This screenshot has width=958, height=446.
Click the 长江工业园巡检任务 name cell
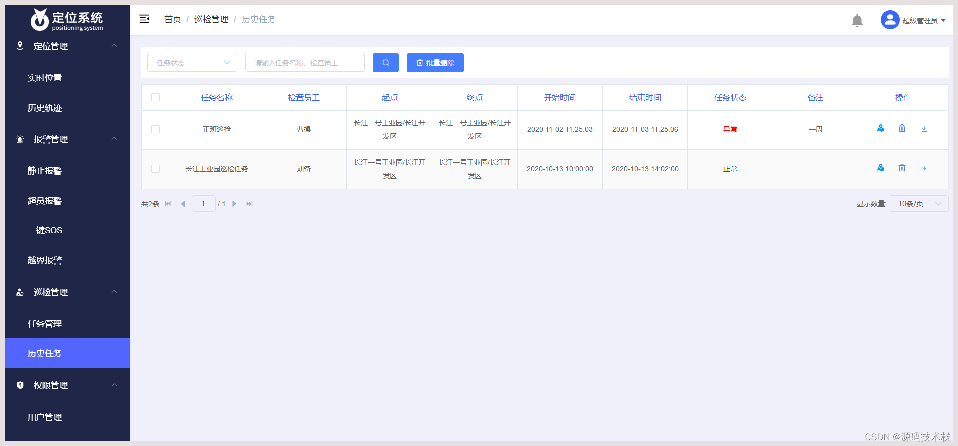coord(217,169)
